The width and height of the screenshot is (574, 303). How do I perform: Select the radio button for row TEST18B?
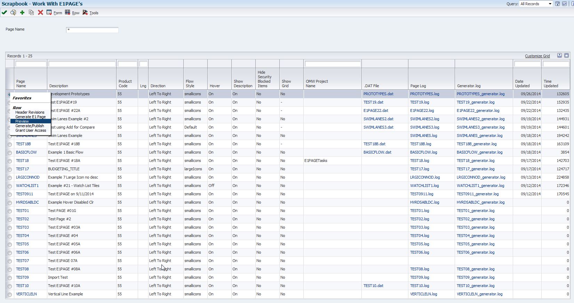point(10,144)
